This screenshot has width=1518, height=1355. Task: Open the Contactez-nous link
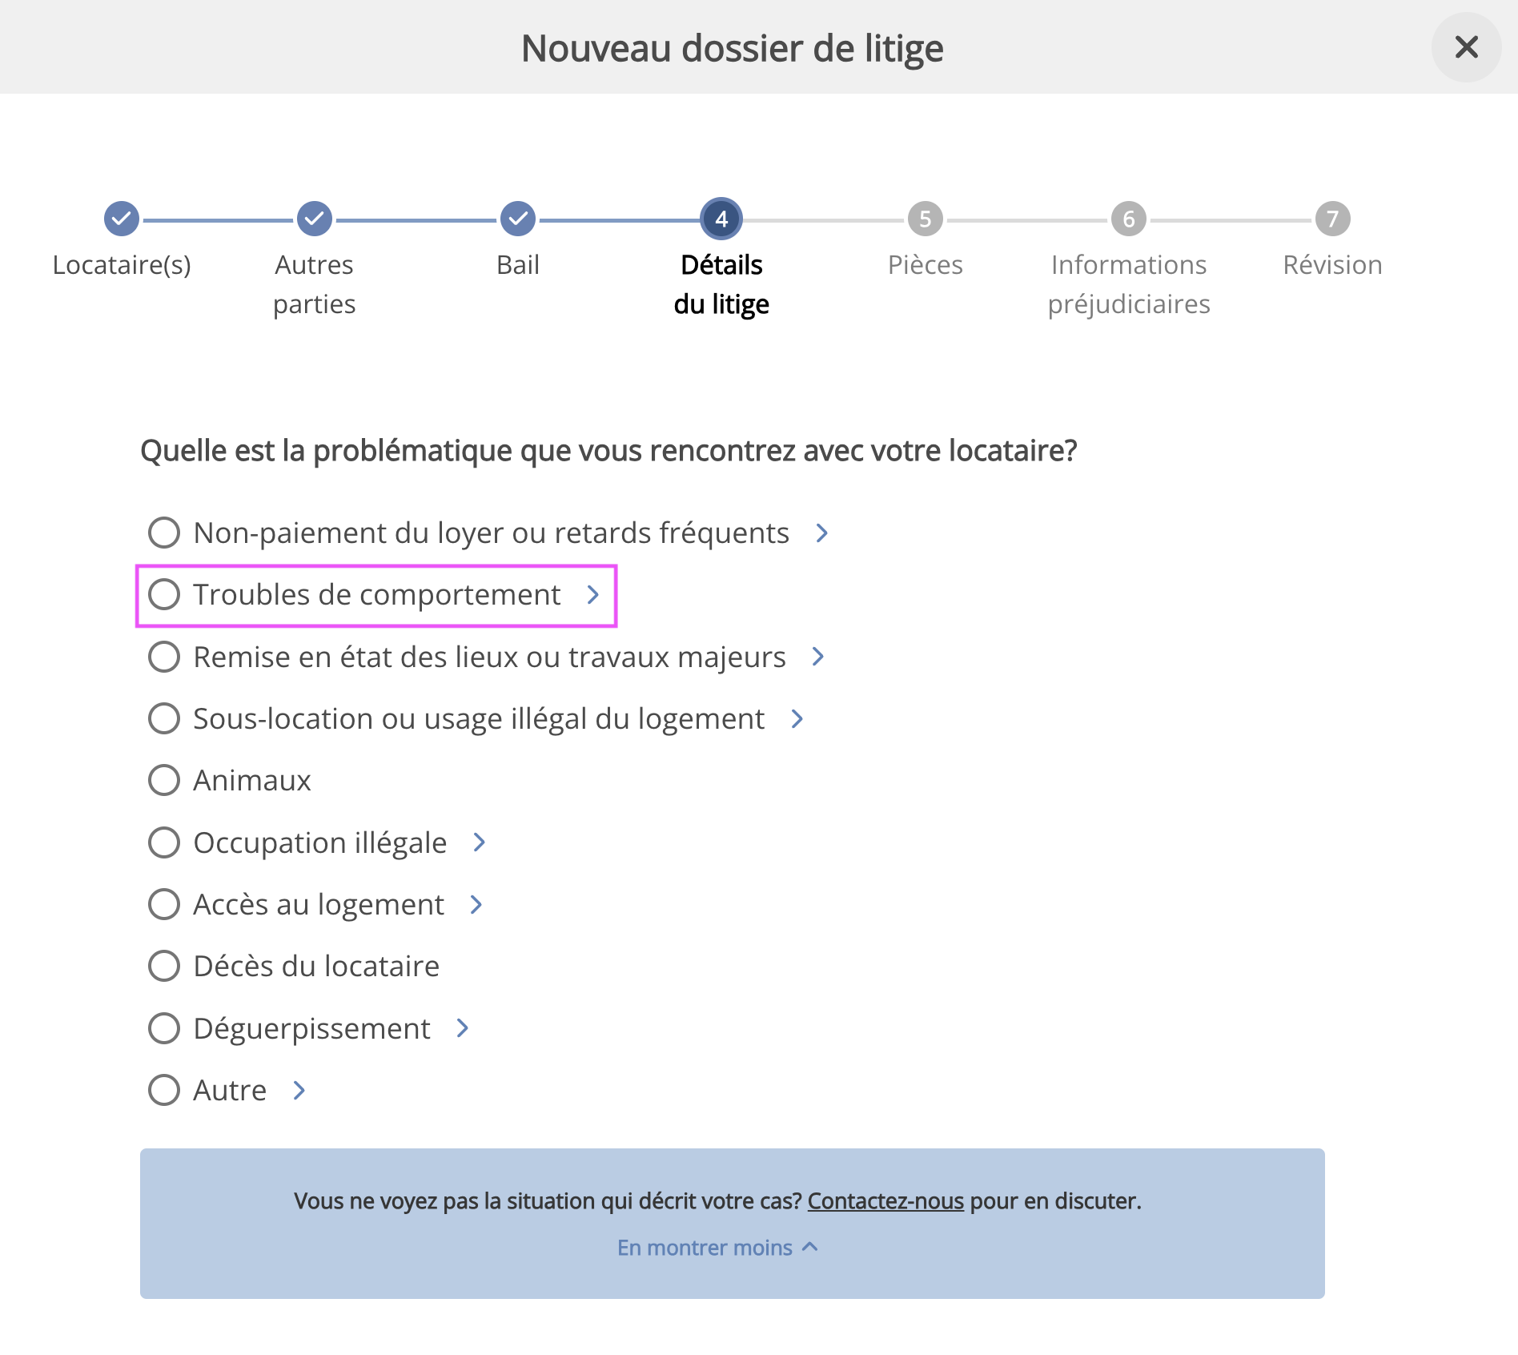[x=885, y=1201]
